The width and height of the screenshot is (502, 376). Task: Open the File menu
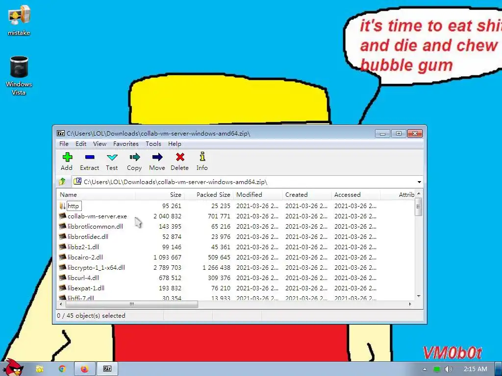coord(64,144)
